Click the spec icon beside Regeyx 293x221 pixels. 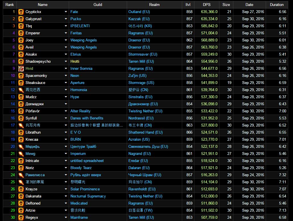pos(21,217)
